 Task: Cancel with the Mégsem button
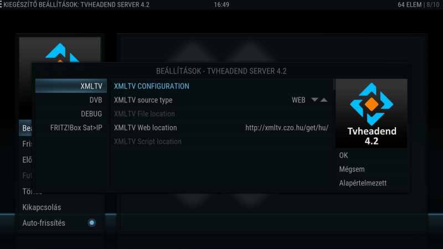pyautogui.click(x=371, y=169)
